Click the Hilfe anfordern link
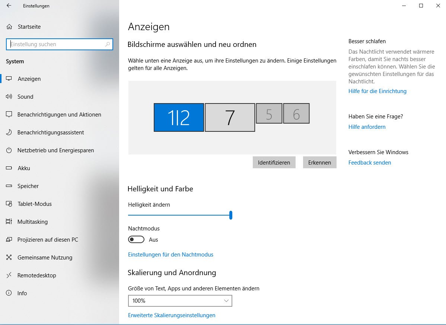Image resolution: width=446 pixels, height=325 pixels. (x=367, y=127)
